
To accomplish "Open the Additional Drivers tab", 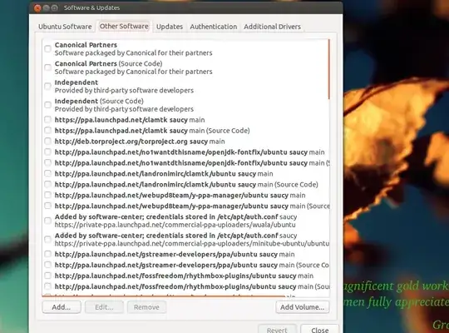I will coord(273,27).
